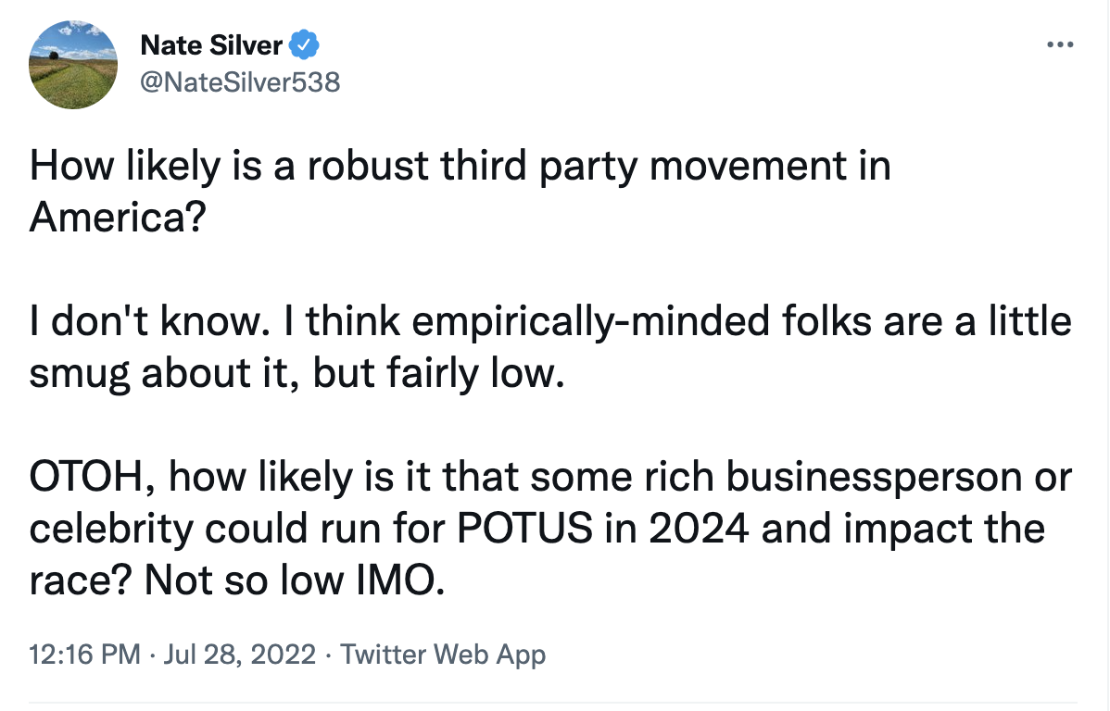Click the word "celebrity" in the tweet
Image resolution: width=1110 pixels, height=711 pixels.
(111, 530)
